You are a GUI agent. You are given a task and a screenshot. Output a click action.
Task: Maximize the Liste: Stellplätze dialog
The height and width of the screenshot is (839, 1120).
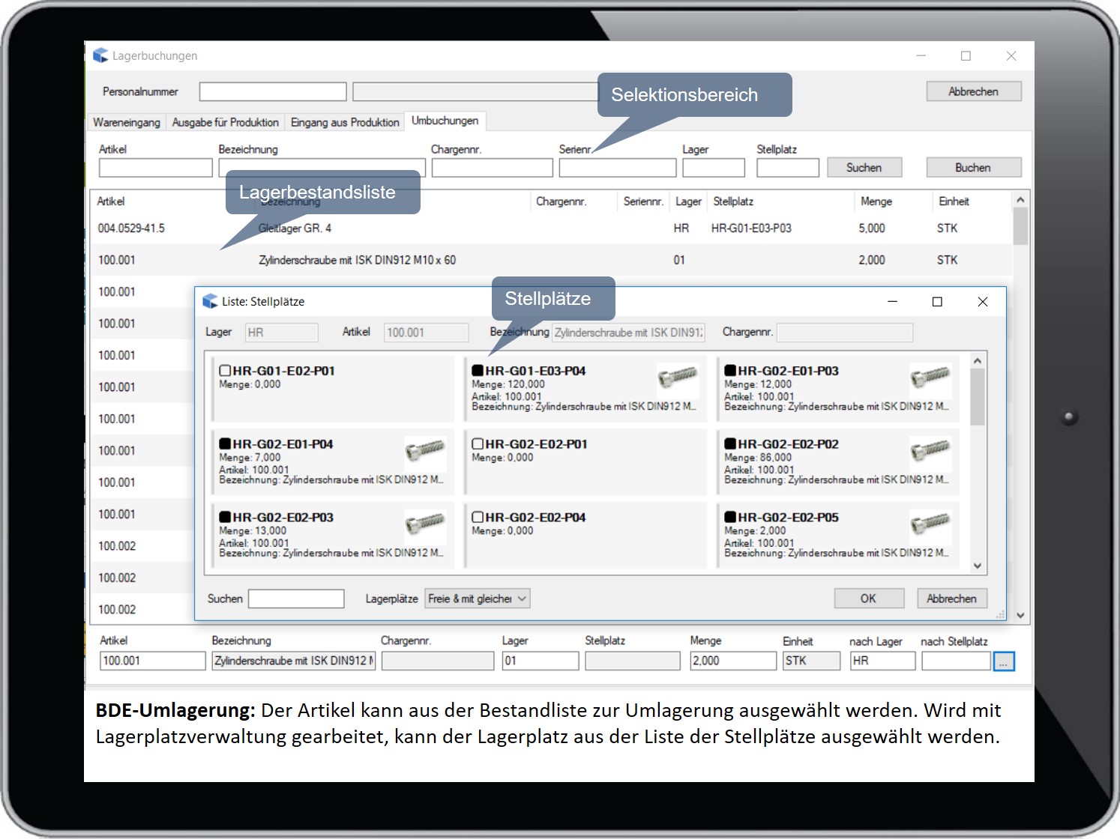(937, 301)
